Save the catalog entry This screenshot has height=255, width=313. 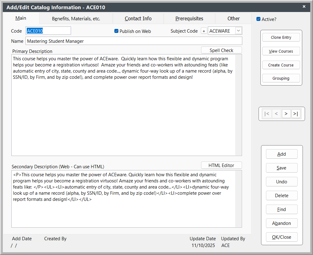[282, 168]
